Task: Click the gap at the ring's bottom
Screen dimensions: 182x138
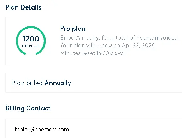Action: pyautogui.click(x=31, y=54)
